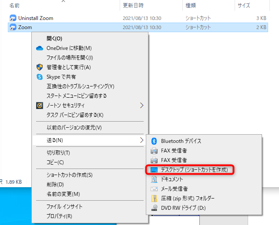Select 開く(O) from context menu
This screenshot has height=225, width=279.
[90, 39]
